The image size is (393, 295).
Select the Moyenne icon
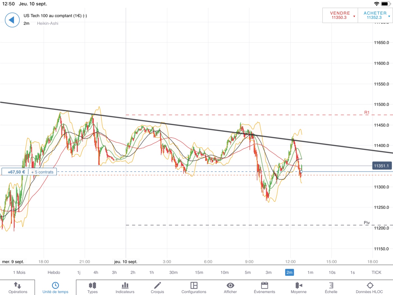pos(299,285)
